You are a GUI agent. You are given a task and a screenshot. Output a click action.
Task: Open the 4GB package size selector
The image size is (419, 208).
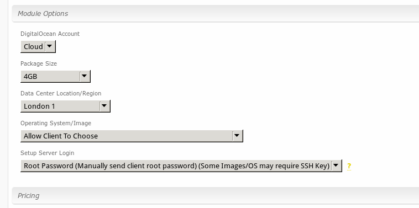(x=55, y=76)
